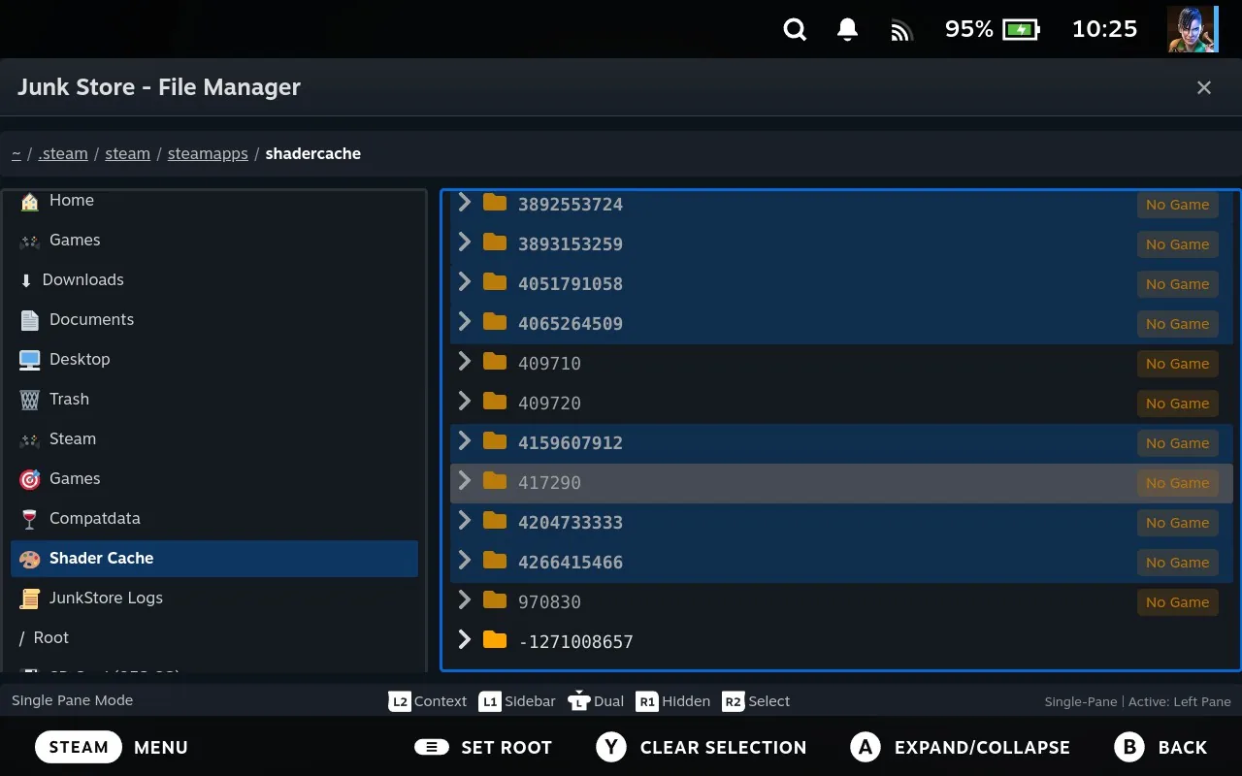Click the folder icon of 409710
The width and height of the screenshot is (1242, 776).
click(x=495, y=362)
